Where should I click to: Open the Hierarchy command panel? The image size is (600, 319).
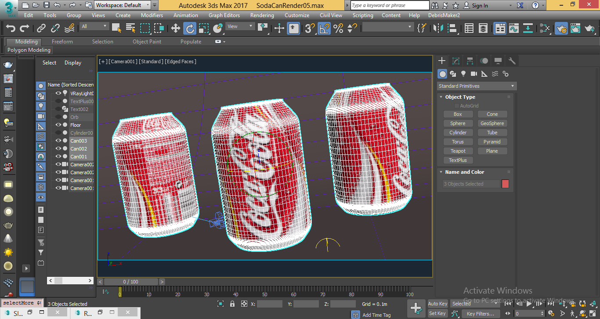(470, 61)
